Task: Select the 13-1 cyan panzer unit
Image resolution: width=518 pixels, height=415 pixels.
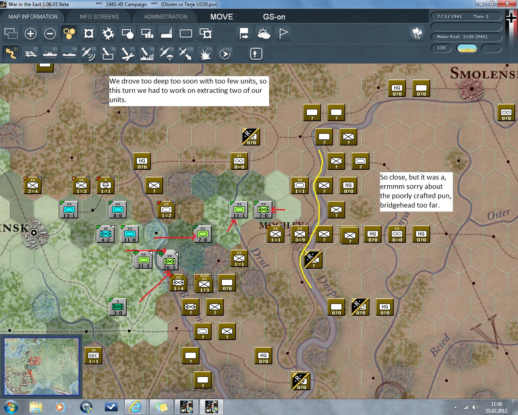Action: coord(69,210)
